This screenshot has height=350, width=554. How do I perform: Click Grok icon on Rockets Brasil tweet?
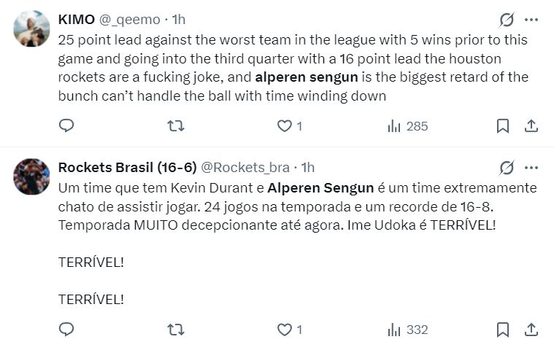coord(507,168)
